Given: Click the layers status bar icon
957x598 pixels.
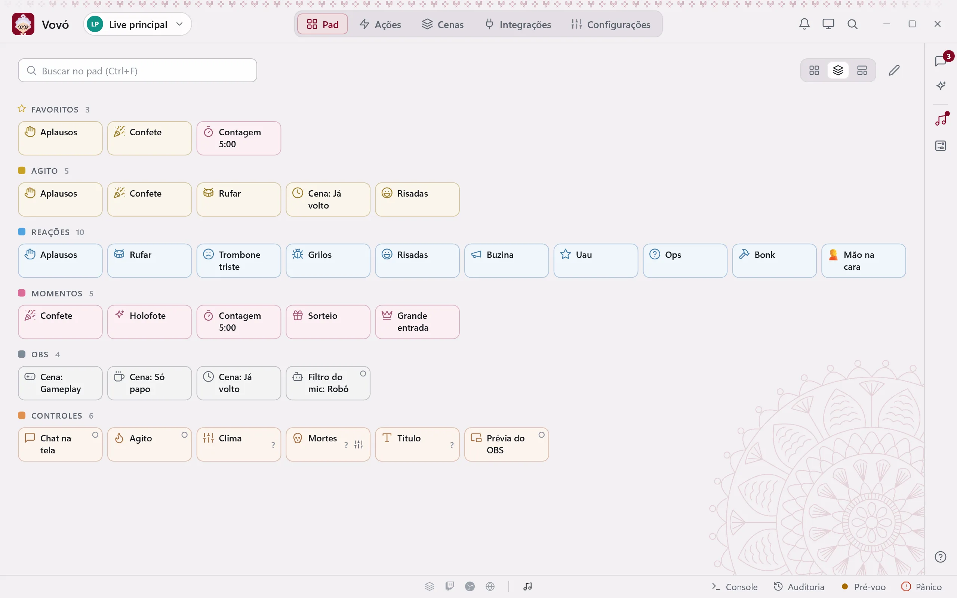Looking at the screenshot, I should click(x=430, y=586).
